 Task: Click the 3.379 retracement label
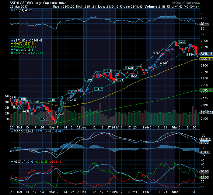point(88,80)
